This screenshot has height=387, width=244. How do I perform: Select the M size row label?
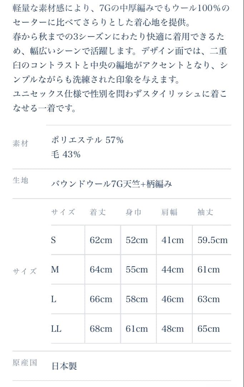55,269
